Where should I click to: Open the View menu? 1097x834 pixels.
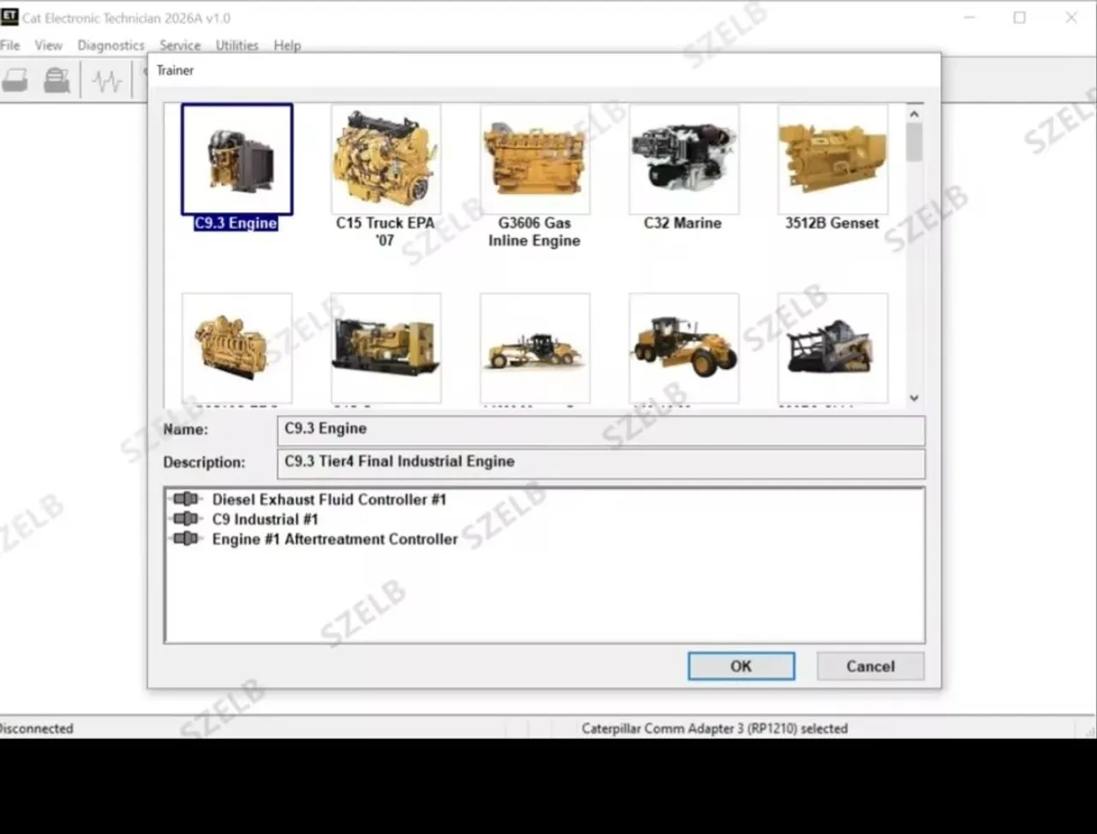point(48,45)
